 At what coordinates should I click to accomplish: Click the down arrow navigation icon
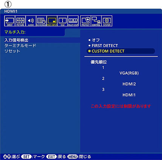point(9,157)
